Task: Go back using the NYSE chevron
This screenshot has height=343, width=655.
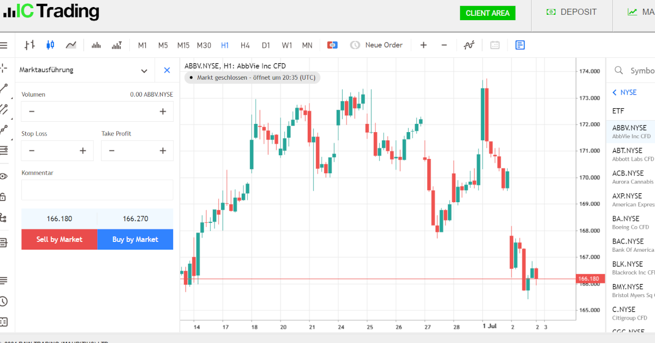Action: [x=615, y=92]
